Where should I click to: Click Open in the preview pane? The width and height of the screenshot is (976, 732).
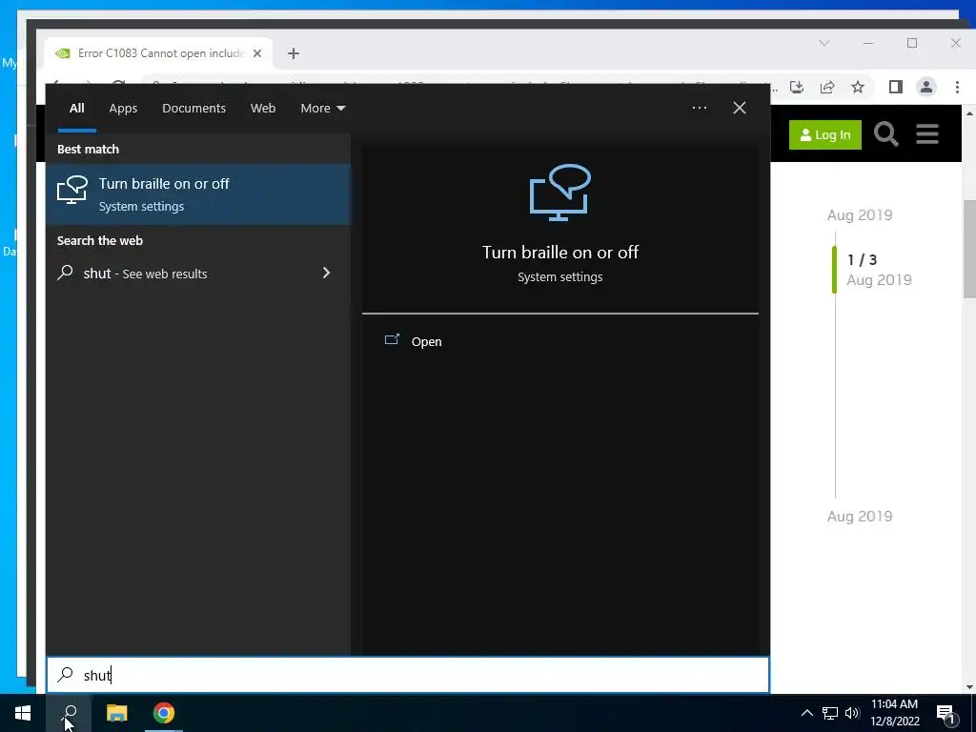coord(426,341)
